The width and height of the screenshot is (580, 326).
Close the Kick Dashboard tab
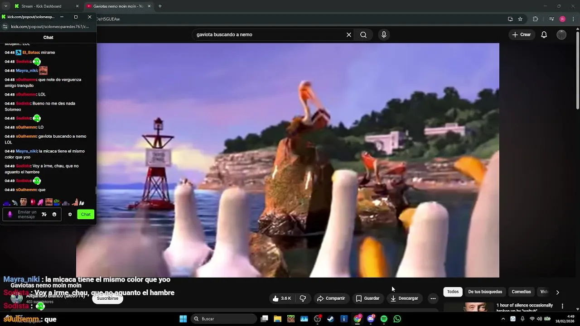click(77, 6)
